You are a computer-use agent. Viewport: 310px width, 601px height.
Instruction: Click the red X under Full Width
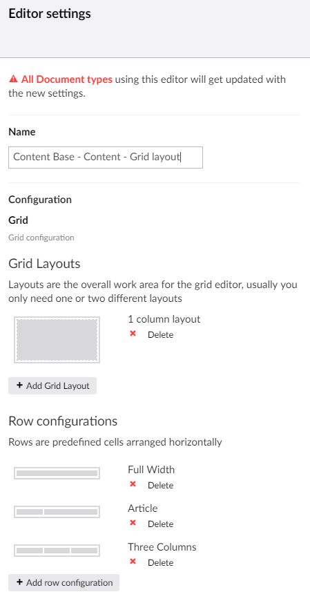133,484
